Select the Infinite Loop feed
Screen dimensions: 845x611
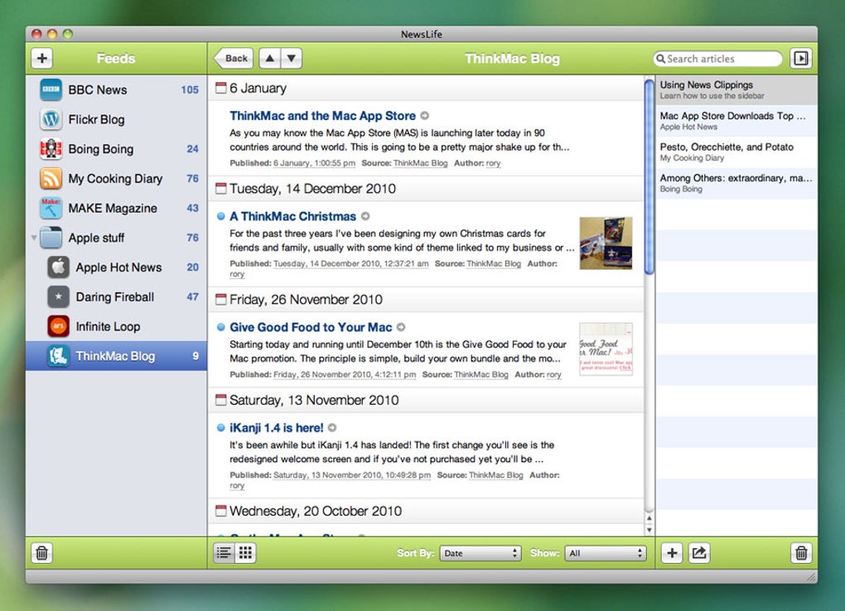point(117,326)
